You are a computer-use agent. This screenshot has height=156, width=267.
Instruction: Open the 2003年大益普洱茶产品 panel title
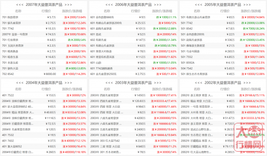click(x=133, y=83)
